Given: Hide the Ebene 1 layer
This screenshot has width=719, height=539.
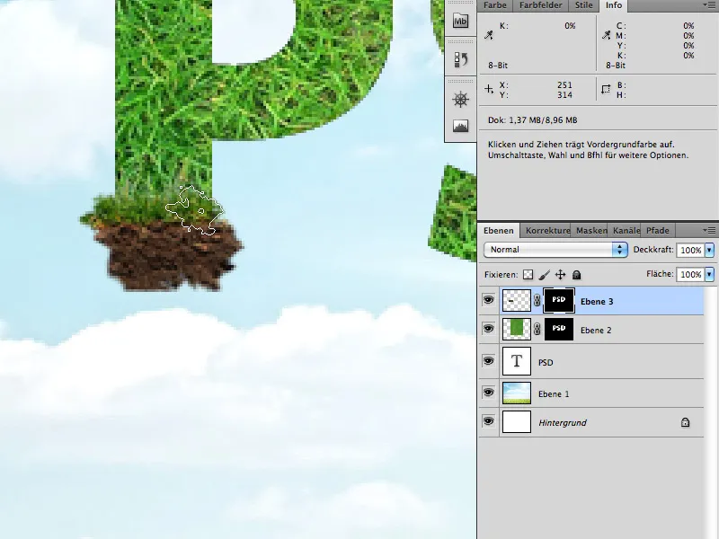Looking at the screenshot, I should [488, 393].
